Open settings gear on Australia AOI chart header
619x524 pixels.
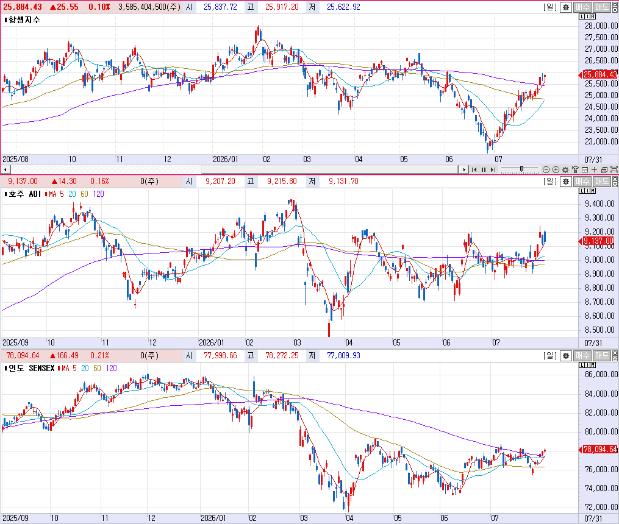click(x=566, y=182)
